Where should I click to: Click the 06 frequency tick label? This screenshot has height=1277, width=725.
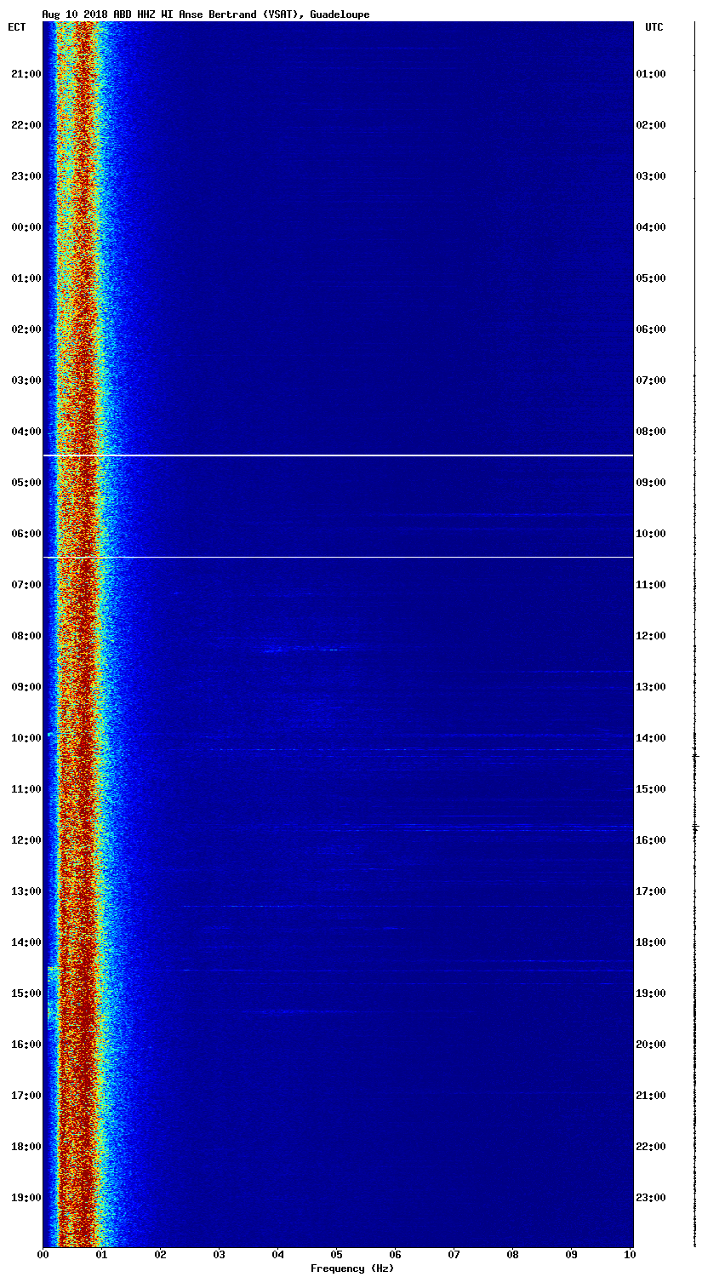point(396,1255)
